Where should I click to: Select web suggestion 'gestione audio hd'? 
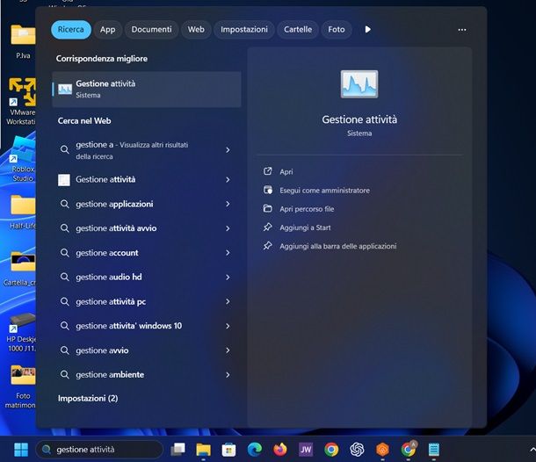pos(147,278)
